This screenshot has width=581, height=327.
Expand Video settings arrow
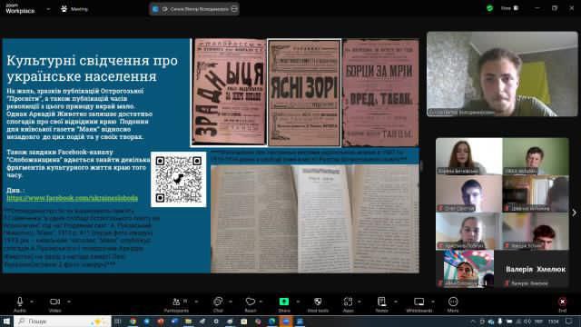pyautogui.click(x=69, y=302)
